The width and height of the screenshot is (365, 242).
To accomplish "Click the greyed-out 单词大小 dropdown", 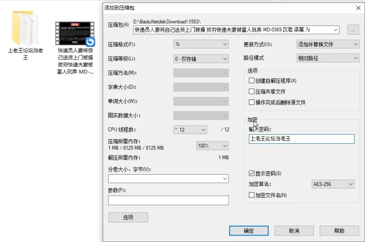I will (201, 101).
